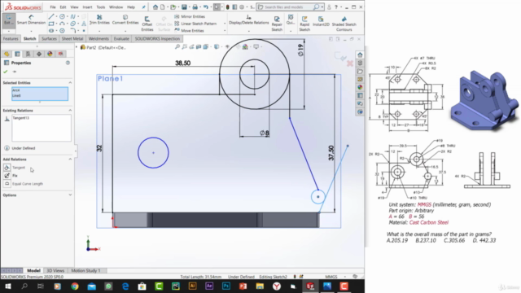Open the Tools menu

[101, 7]
